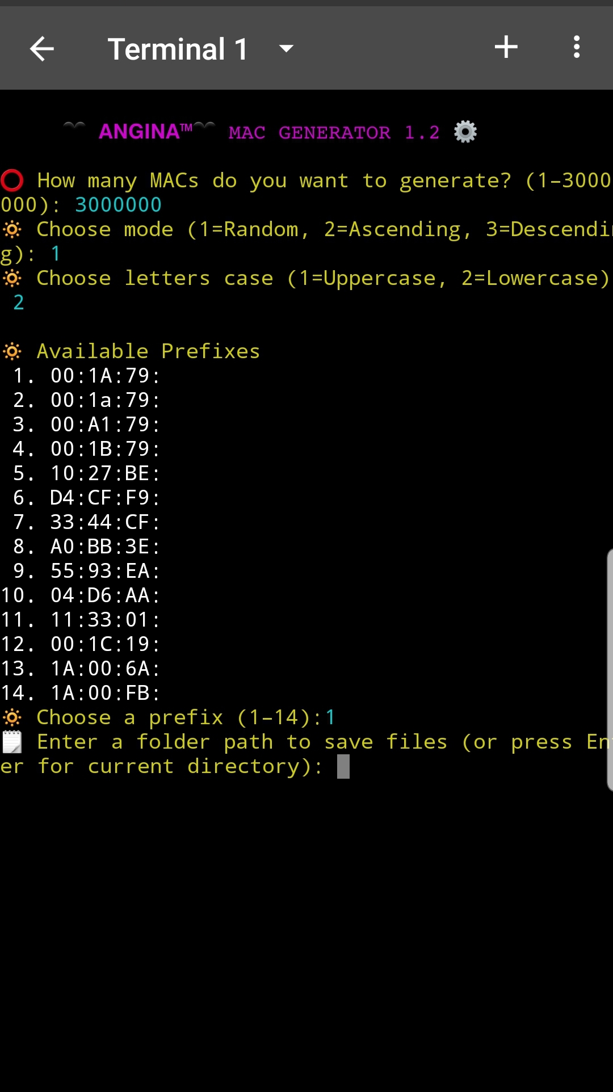This screenshot has width=613, height=1092.
Task: Click the red circle icon before How many MACs
Action: coord(12,180)
